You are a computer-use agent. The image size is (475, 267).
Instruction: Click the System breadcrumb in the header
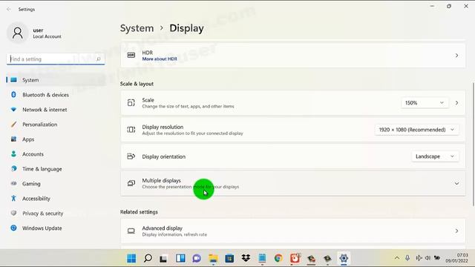pyautogui.click(x=137, y=28)
